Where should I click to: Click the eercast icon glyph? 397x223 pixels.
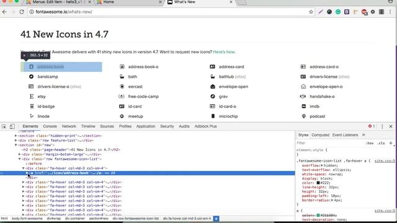pos(122,87)
